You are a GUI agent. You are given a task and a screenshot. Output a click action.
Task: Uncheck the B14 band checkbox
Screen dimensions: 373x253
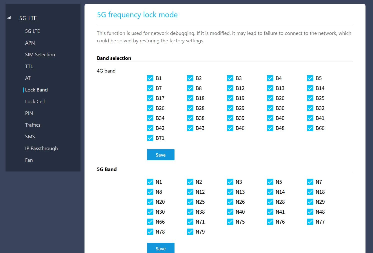[x=310, y=88]
